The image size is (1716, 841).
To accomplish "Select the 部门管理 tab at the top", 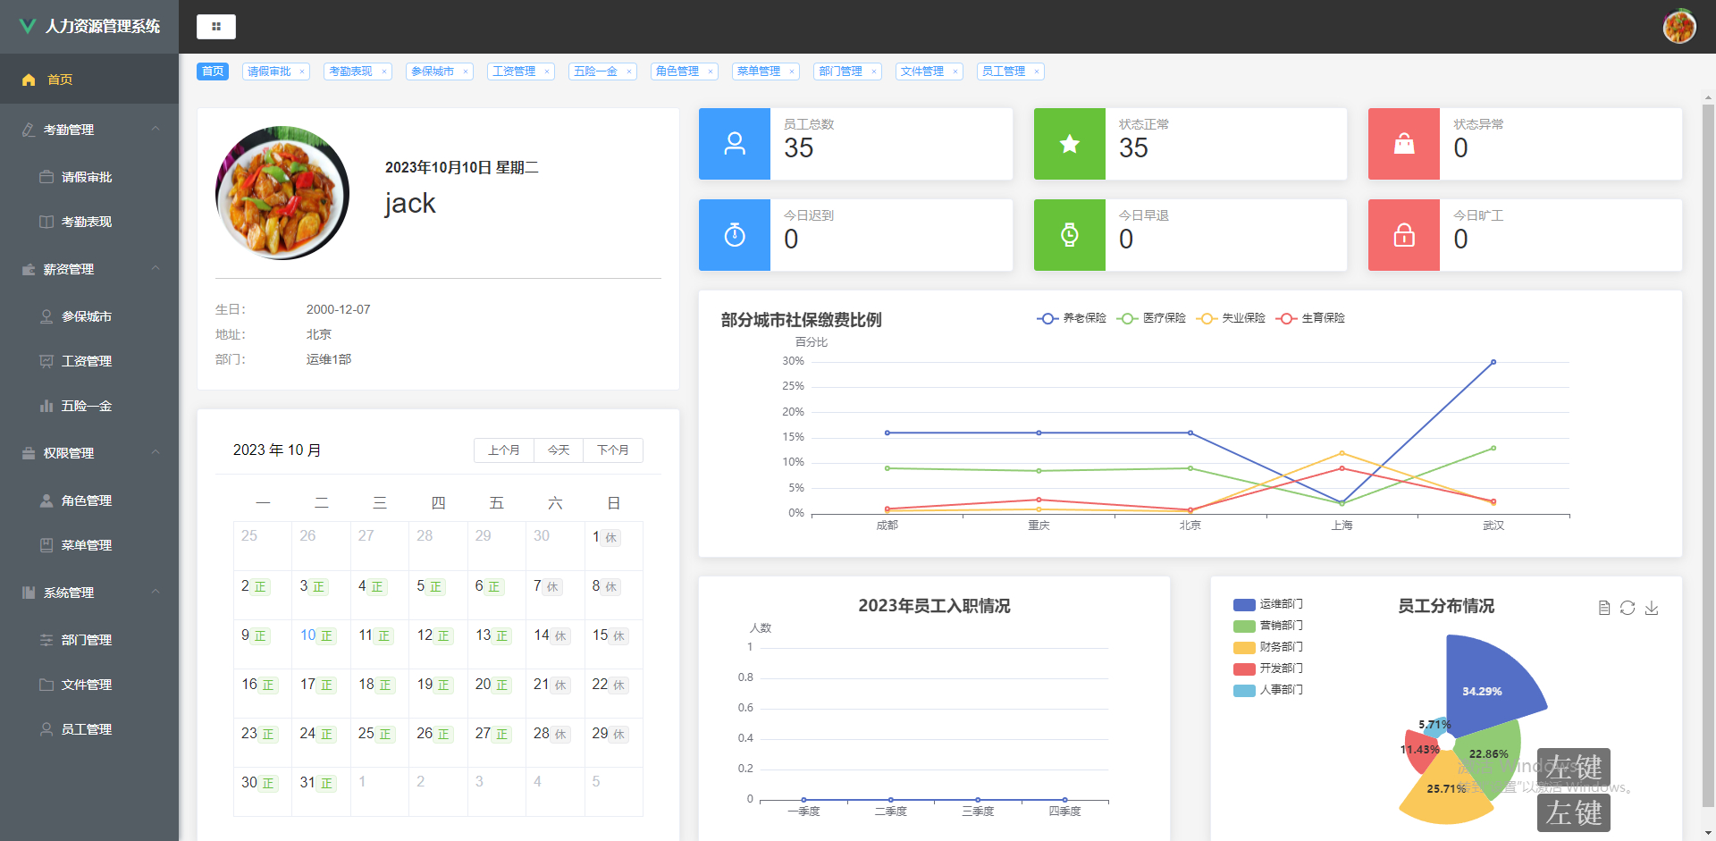I will [x=840, y=71].
